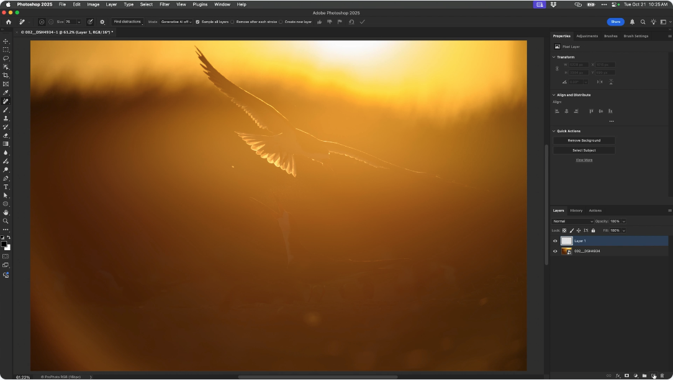The height and width of the screenshot is (380, 673).
Task: Click the Remove Background button
Action: click(x=584, y=140)
